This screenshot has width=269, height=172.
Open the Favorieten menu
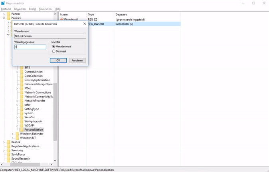[45, 9]
